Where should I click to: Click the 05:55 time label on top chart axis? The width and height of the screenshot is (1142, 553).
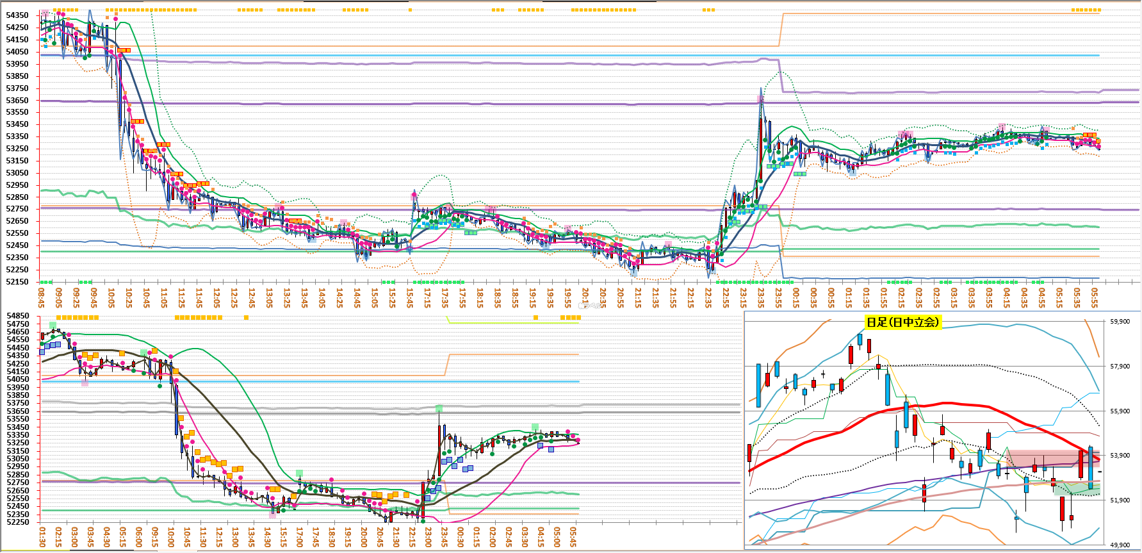(x=1095, y=297)
